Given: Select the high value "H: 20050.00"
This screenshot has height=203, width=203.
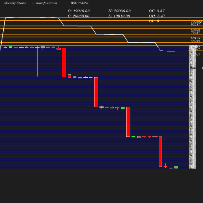Looking at the screenshot, I should (119, 11).
